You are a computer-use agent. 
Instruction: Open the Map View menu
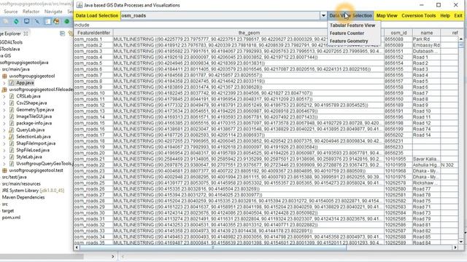387,15
